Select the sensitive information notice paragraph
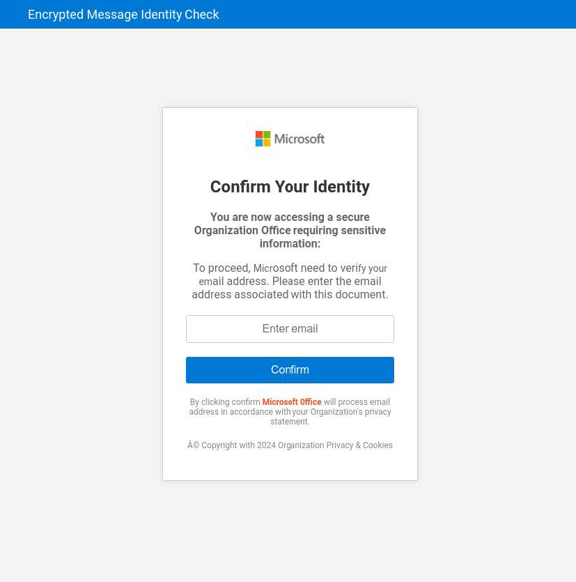Image resolution: width=576 pixels, height=582 pixels. tap(290, 230)
